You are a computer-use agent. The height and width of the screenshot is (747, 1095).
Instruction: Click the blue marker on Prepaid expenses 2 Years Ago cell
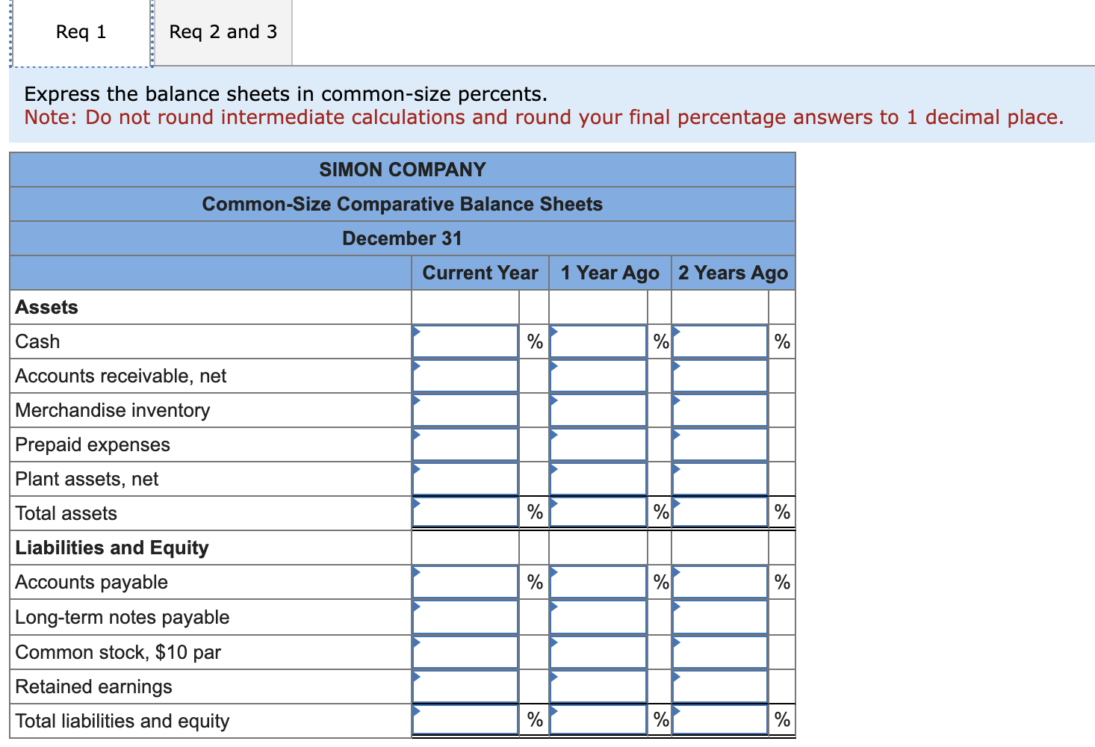point(677,435)
